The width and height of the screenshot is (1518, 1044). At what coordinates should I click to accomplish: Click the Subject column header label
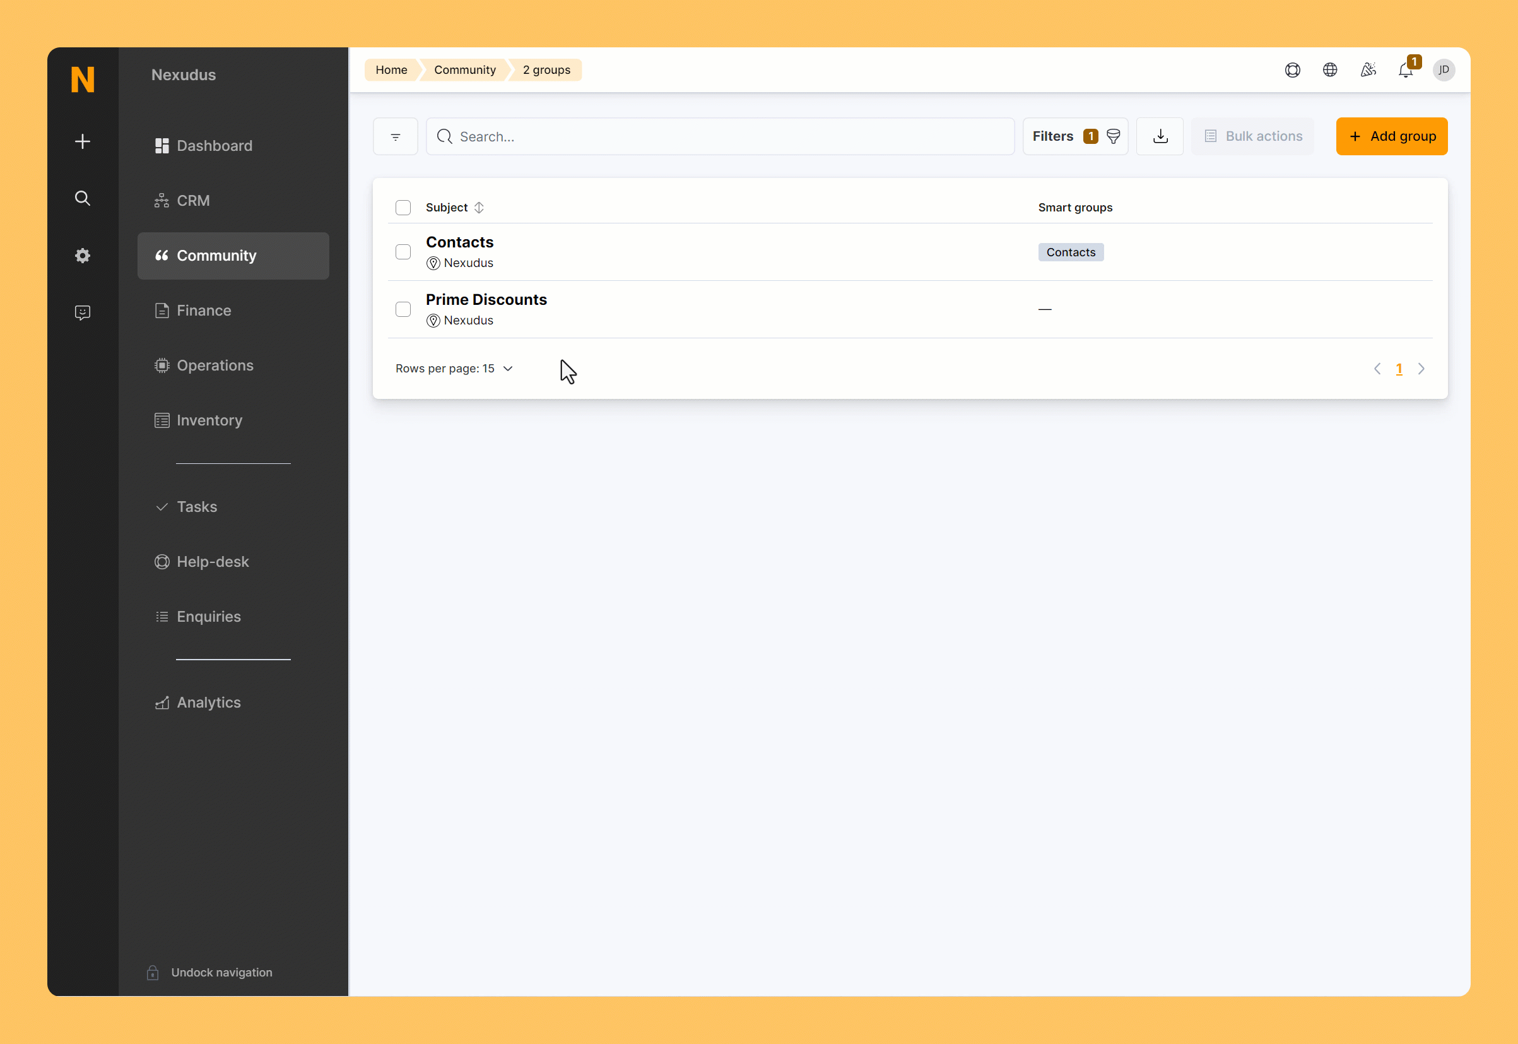click(x=447, y=208)
